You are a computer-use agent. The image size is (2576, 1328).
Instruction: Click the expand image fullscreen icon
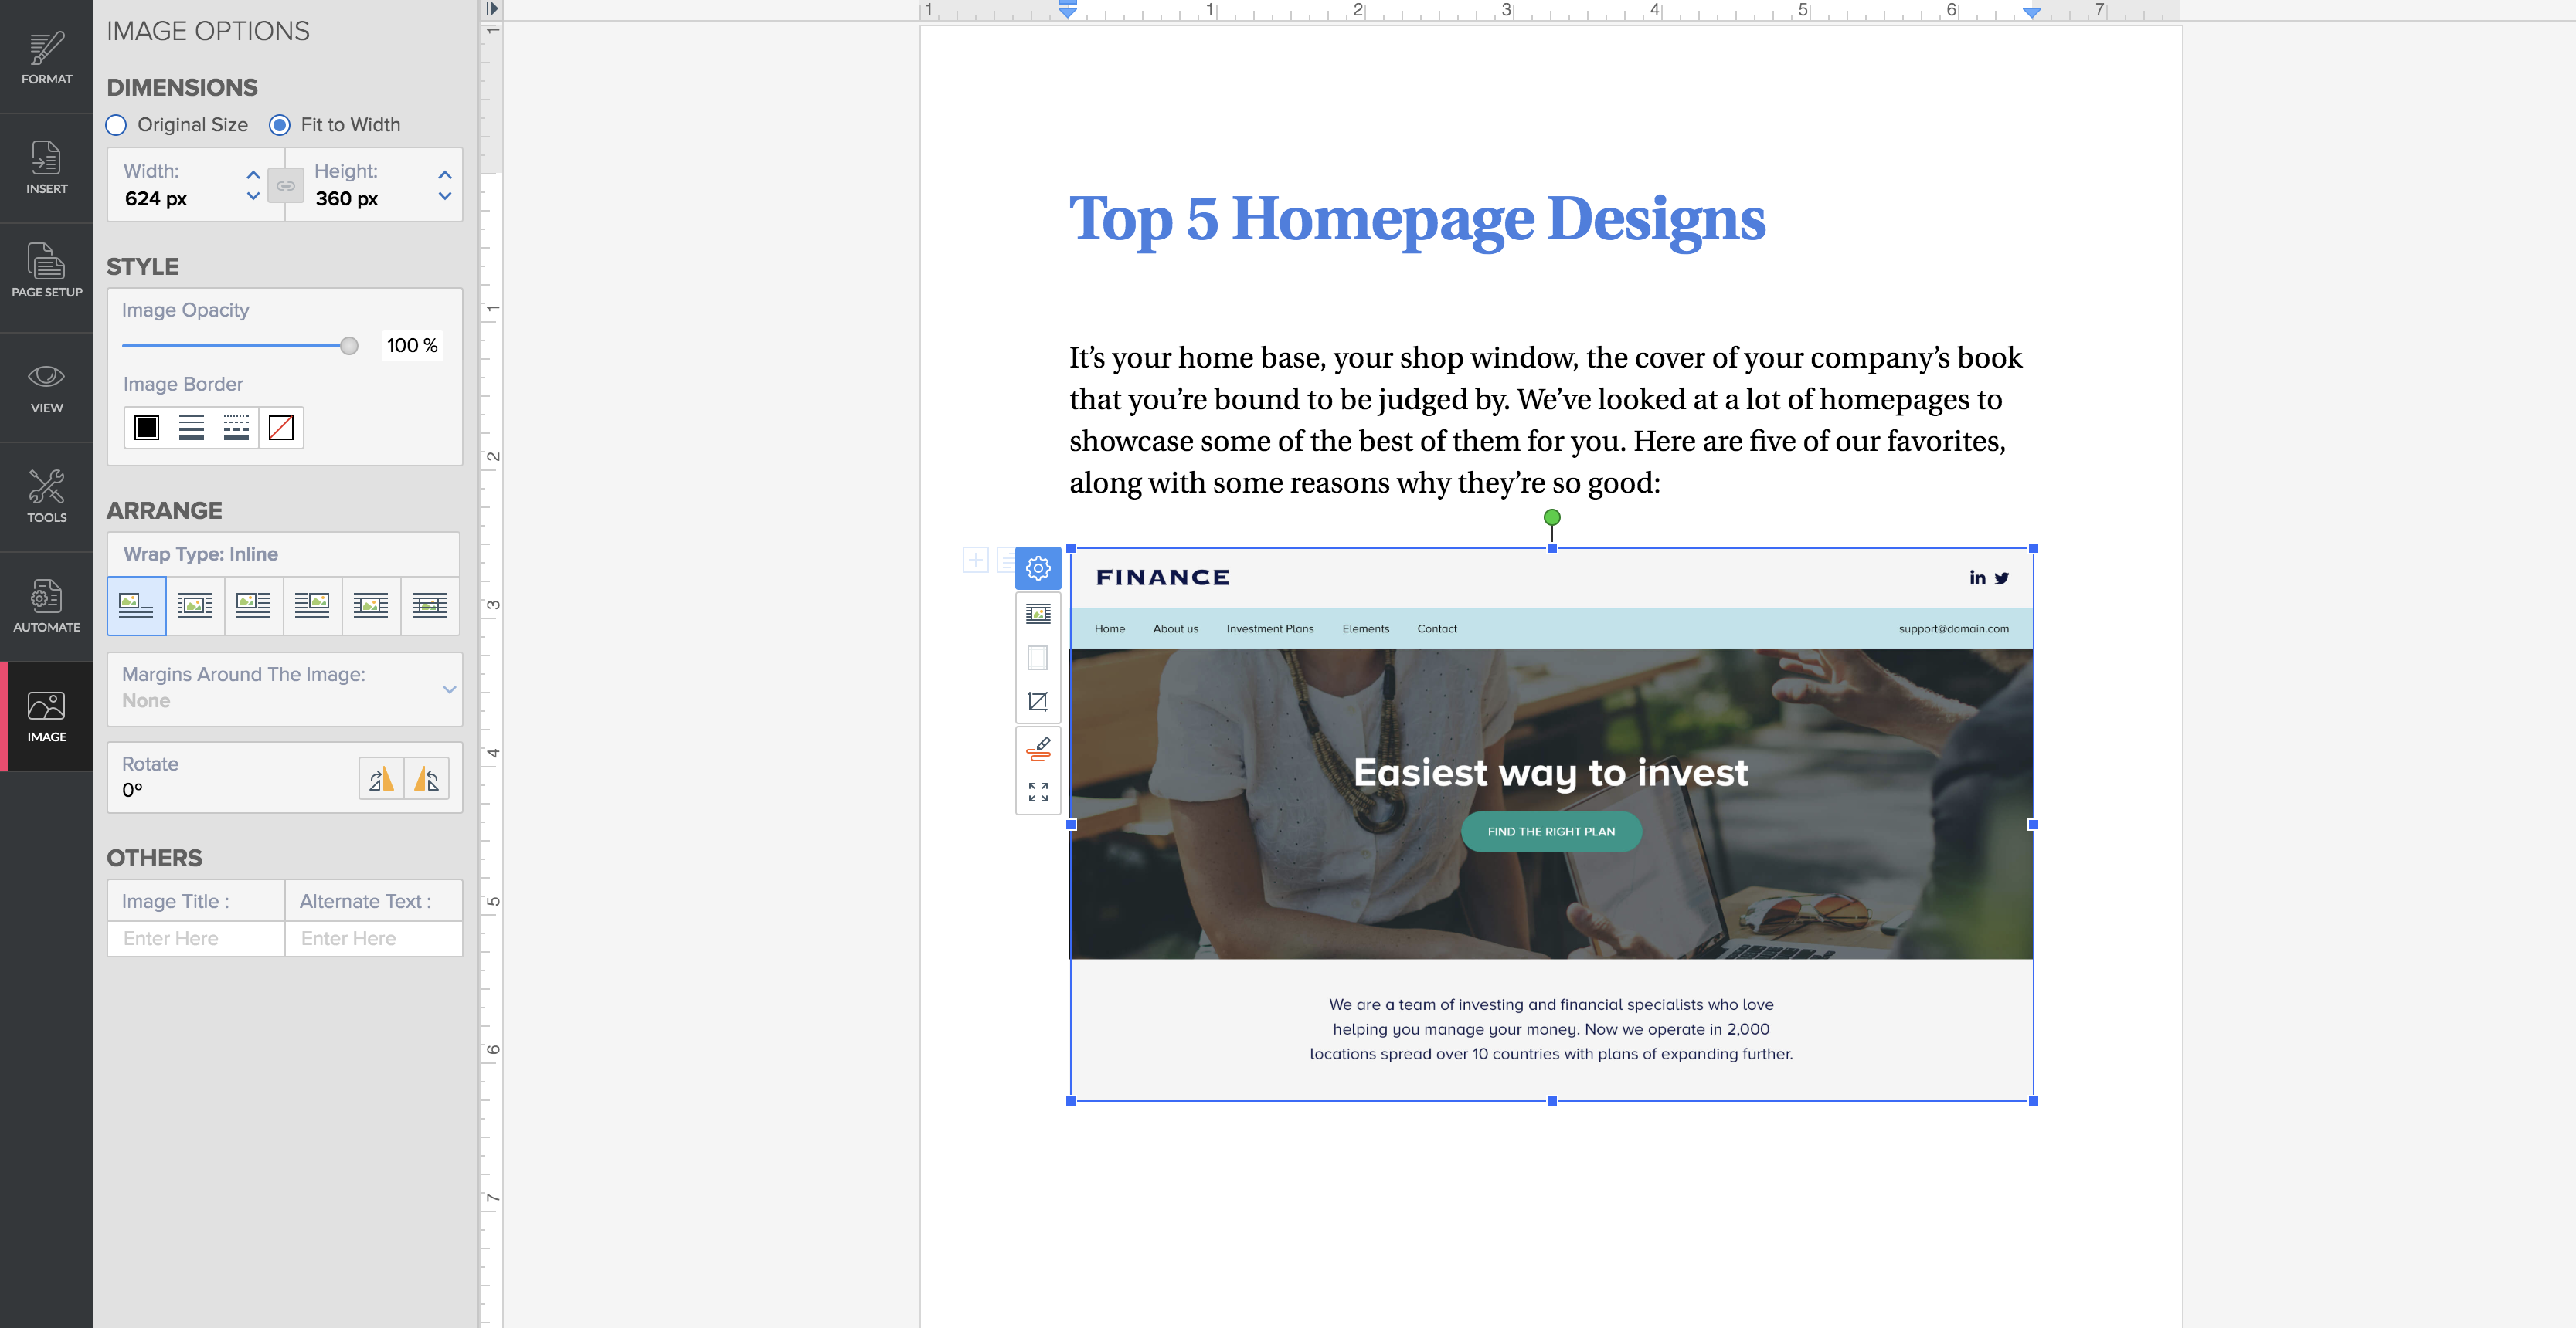[x=1038, y=792]
